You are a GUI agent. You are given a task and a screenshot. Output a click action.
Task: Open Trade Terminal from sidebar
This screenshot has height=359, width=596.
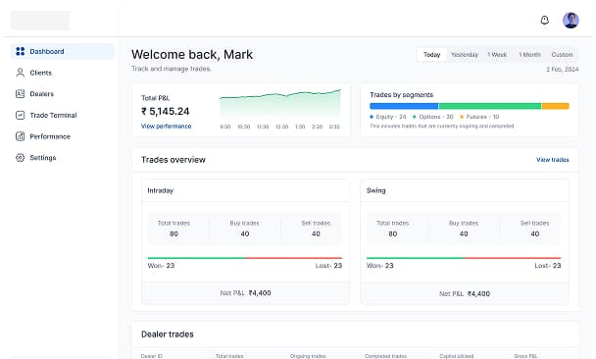point(53,115)
